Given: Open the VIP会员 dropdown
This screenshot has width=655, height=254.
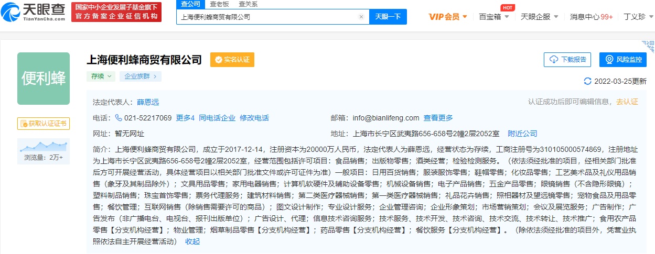Looking at the screenshot, I should [x=448, y=17].
